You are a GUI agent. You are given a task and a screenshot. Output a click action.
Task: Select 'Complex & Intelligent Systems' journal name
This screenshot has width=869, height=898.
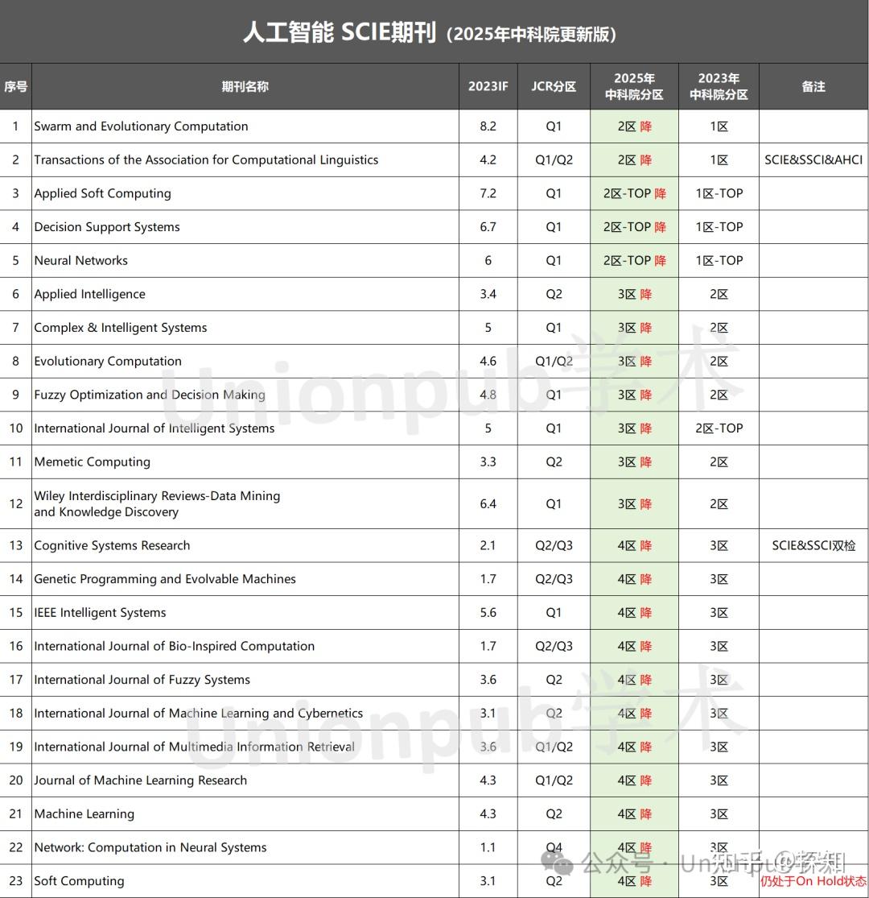(x=121, y=328)
